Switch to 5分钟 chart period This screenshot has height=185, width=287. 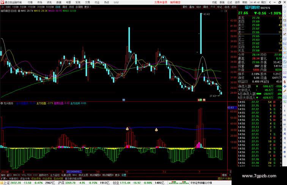click(23, 7)
